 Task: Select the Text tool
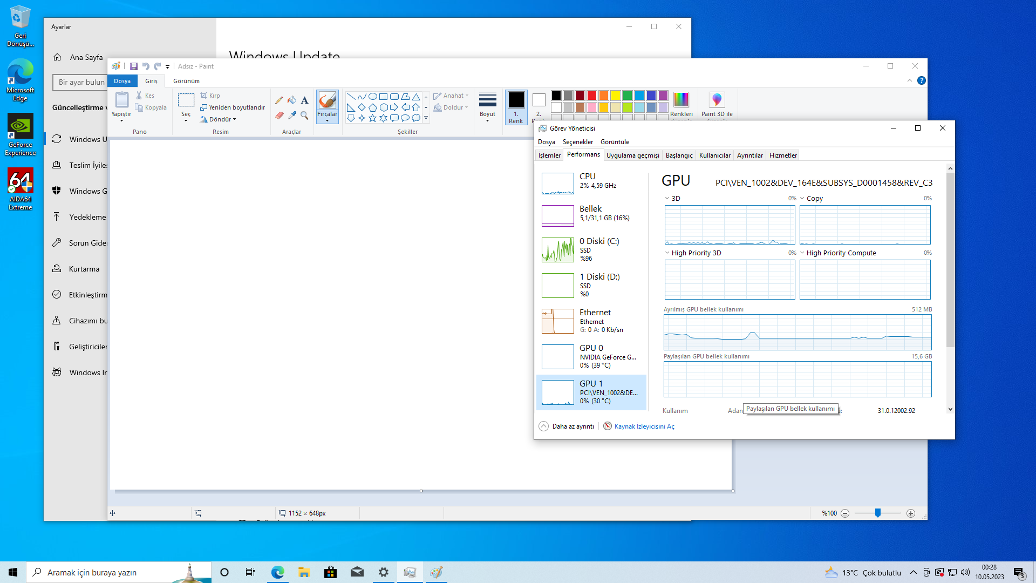305,100
